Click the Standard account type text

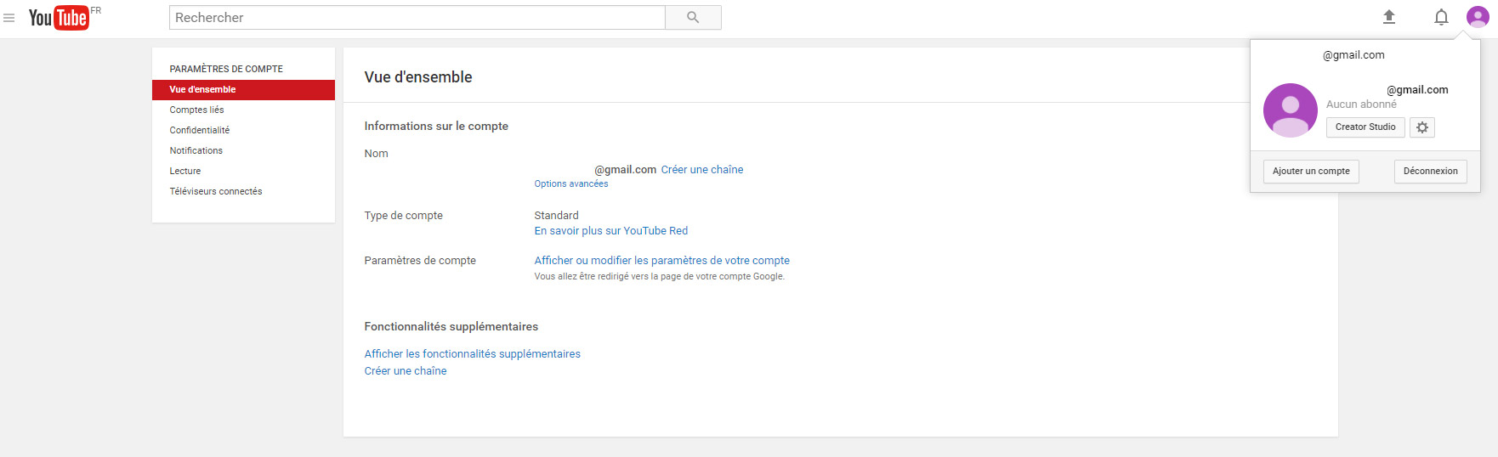(x=557, y=216)
